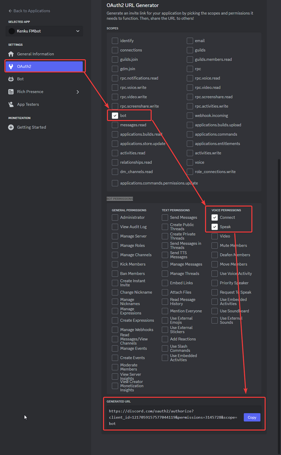281x455 pixels.
Task: Expand the Rich Presence submenu chevron
Action: point(77,92)
